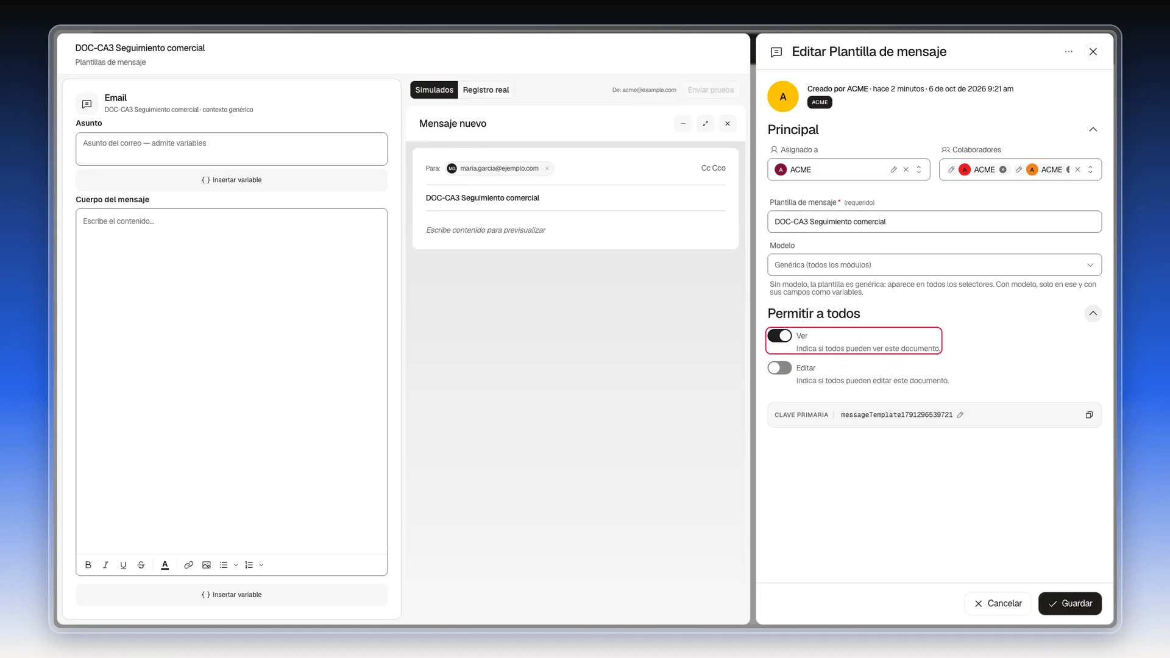Open the Modelo dropdown
The height and width of the screenshot is (658, 1170).
coord(934,265)
